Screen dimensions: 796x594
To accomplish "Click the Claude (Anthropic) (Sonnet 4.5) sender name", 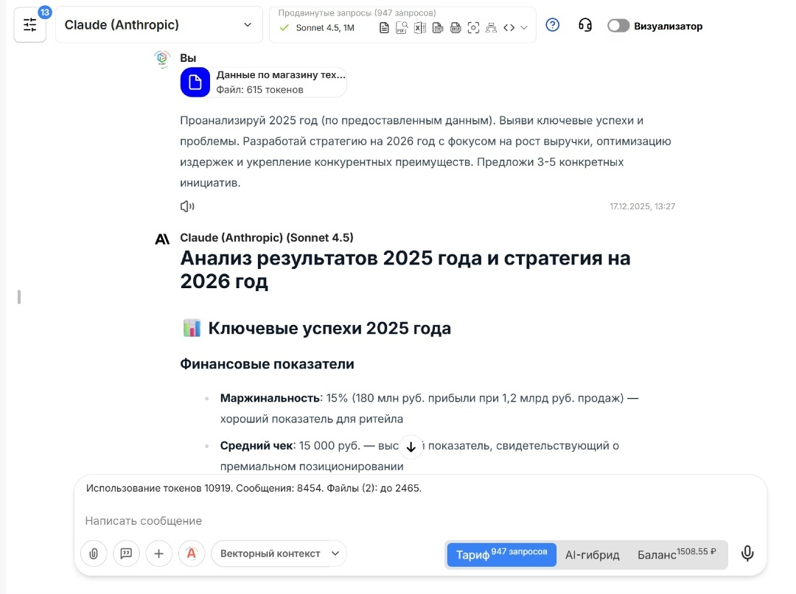I will 267,237.
